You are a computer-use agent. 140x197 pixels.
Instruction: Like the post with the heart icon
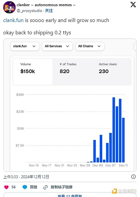(x=6, y=187)
